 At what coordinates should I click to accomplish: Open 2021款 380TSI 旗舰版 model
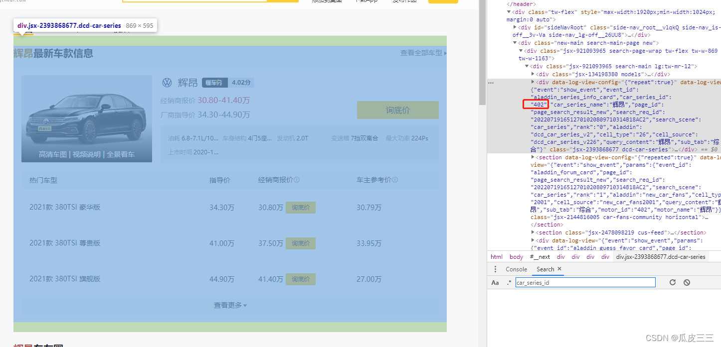click(x=65, y=279)
